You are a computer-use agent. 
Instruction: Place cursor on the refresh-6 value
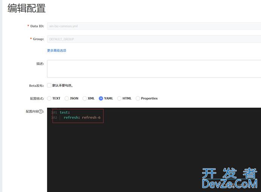(x=91, y=118)
